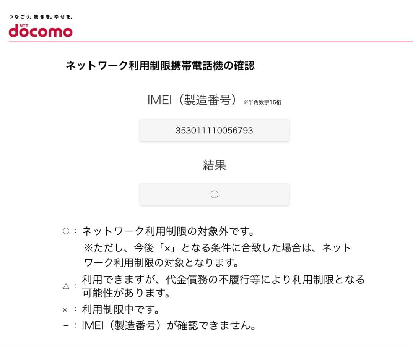Click the ※半角数字15桁 note
The image size is (413, 346).
(x=262, y=102)
